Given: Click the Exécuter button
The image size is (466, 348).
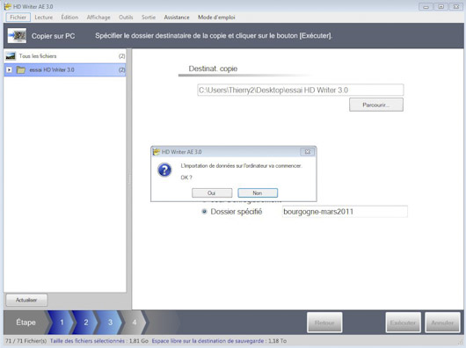Looking at the screenshot, I should [403, 323].
